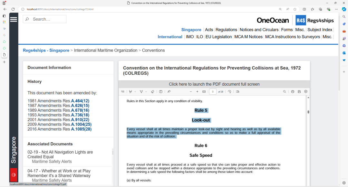Select the PDF draw pen tool
The height and width of the screenshot is (187, 348).
[x=141, y=91]
